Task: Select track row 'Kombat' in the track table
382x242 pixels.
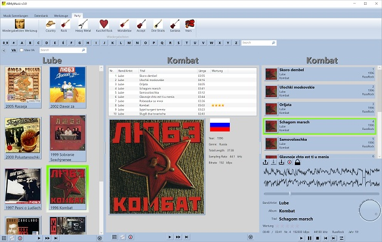Action: point(182,106)
